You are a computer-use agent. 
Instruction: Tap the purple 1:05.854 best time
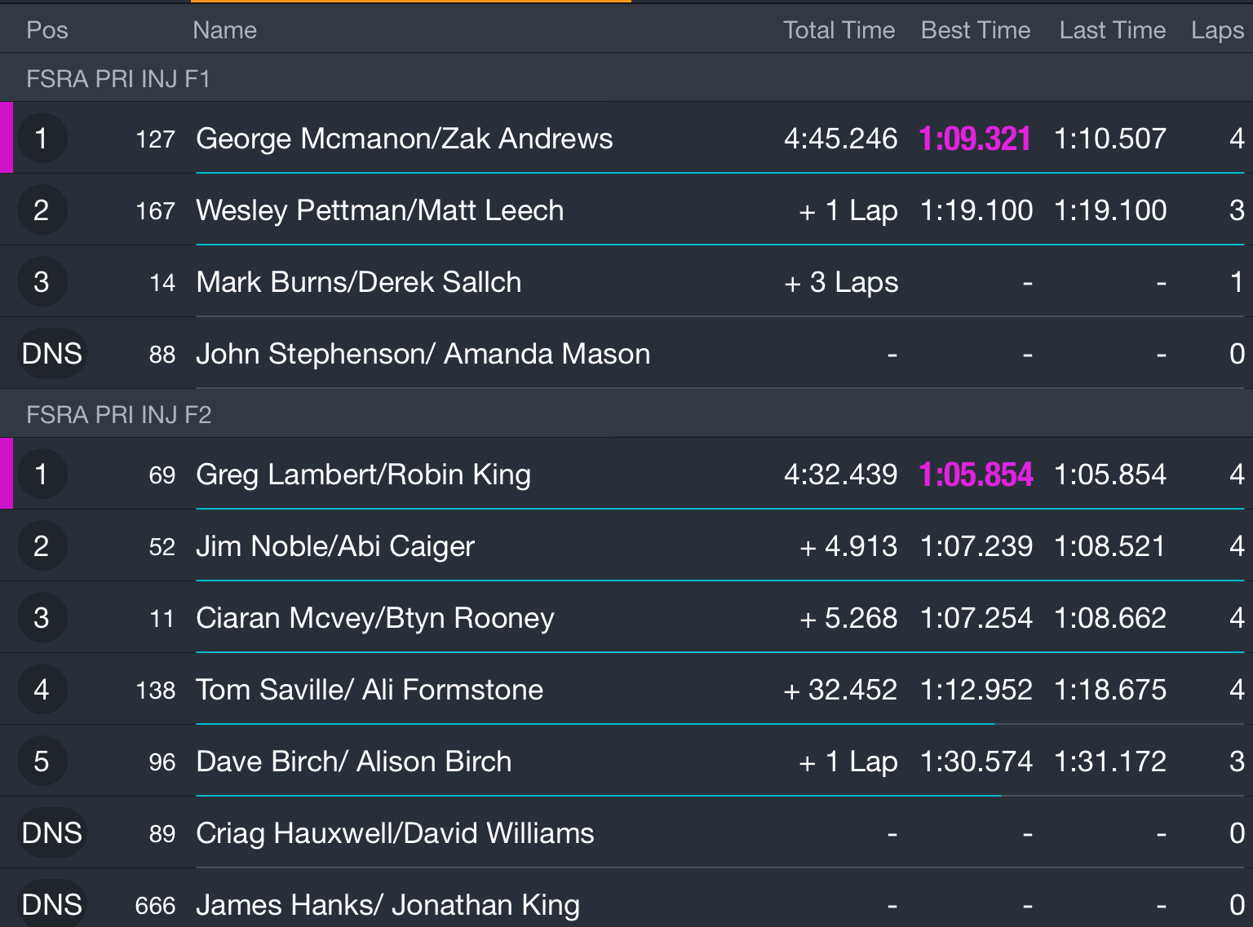tap(975, 475)
